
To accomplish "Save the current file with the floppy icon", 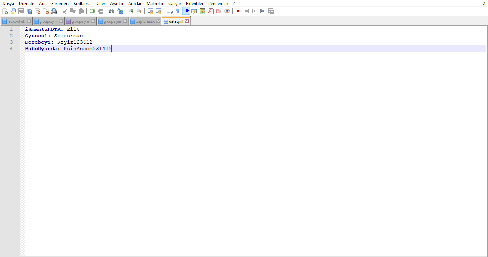I will 21,11.
